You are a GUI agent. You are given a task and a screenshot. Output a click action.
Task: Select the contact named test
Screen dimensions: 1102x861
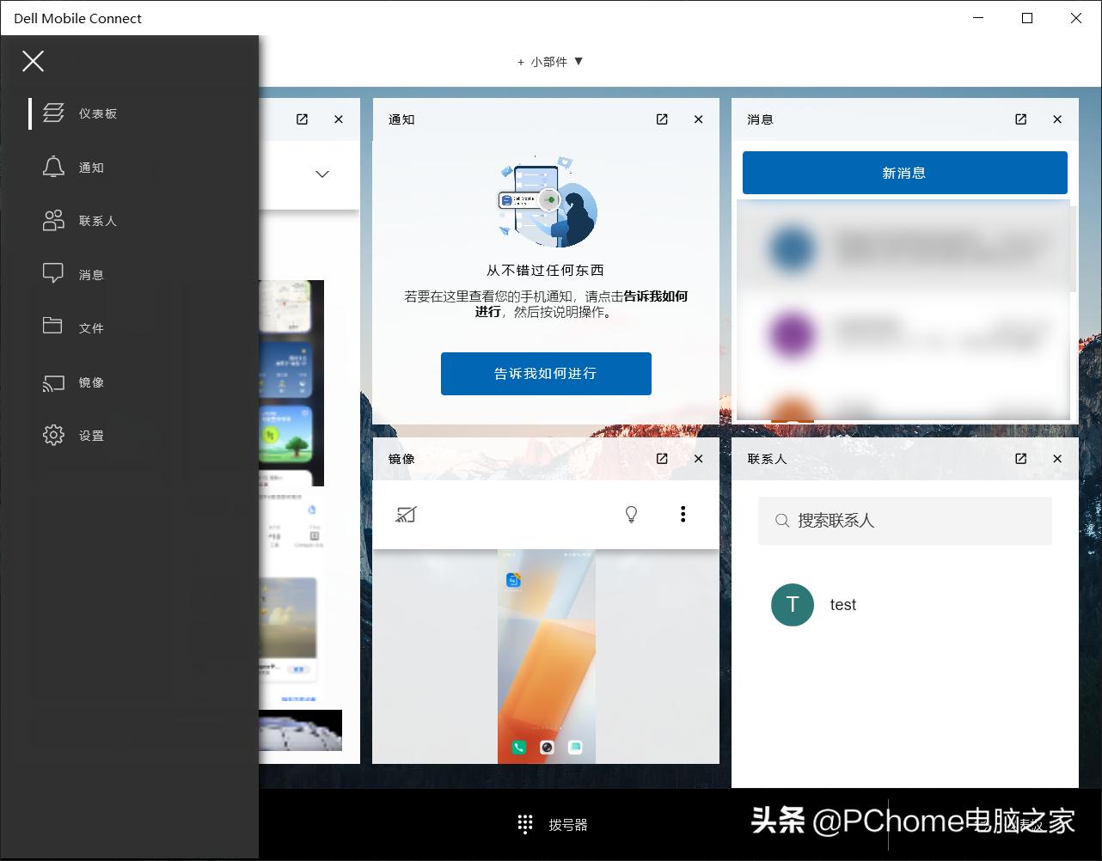click(842, 605)
